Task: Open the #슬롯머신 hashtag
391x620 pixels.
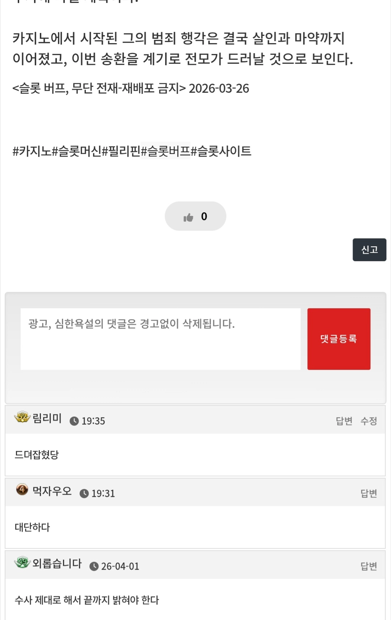Action: tap(76, 151)
